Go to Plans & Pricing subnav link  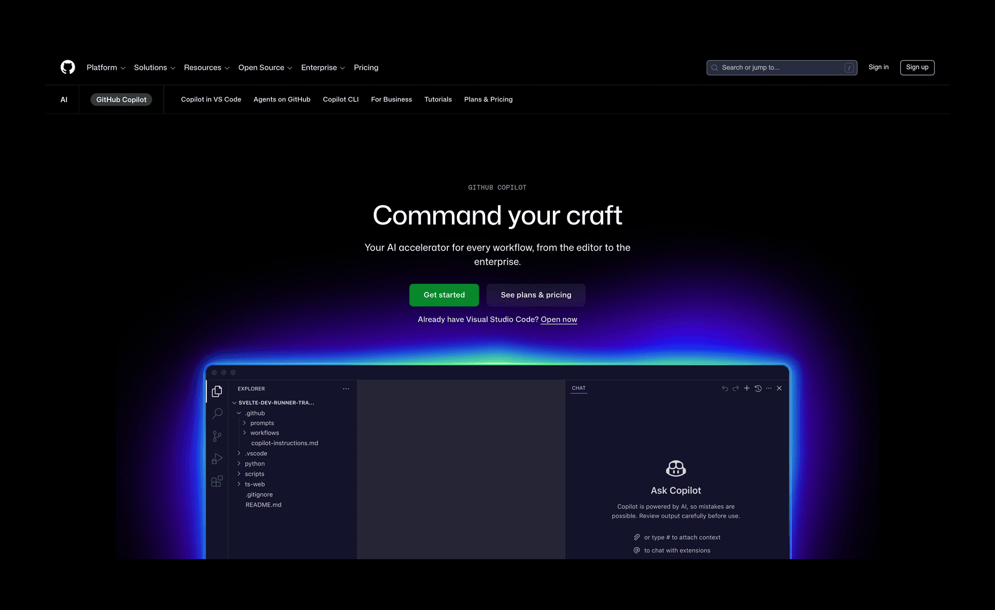488,99
